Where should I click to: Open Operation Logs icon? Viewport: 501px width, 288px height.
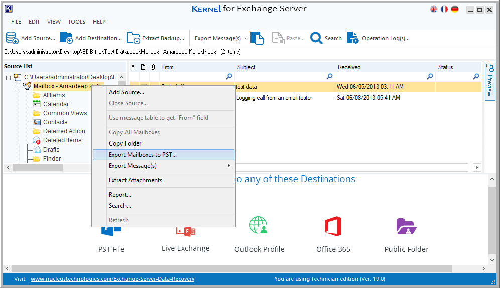[x=353, y=38]
